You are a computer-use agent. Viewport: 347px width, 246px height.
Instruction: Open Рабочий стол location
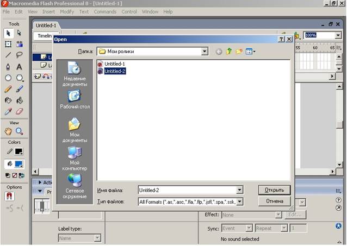[x=75, y=99]
